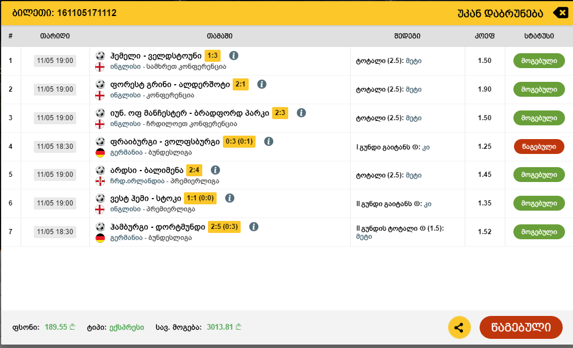Click the 2:3 score badge
Screen dimensions: 573x348
tap(280, 113)
